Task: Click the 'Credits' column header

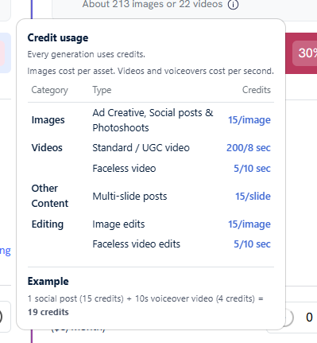Action: pos(256,90)
